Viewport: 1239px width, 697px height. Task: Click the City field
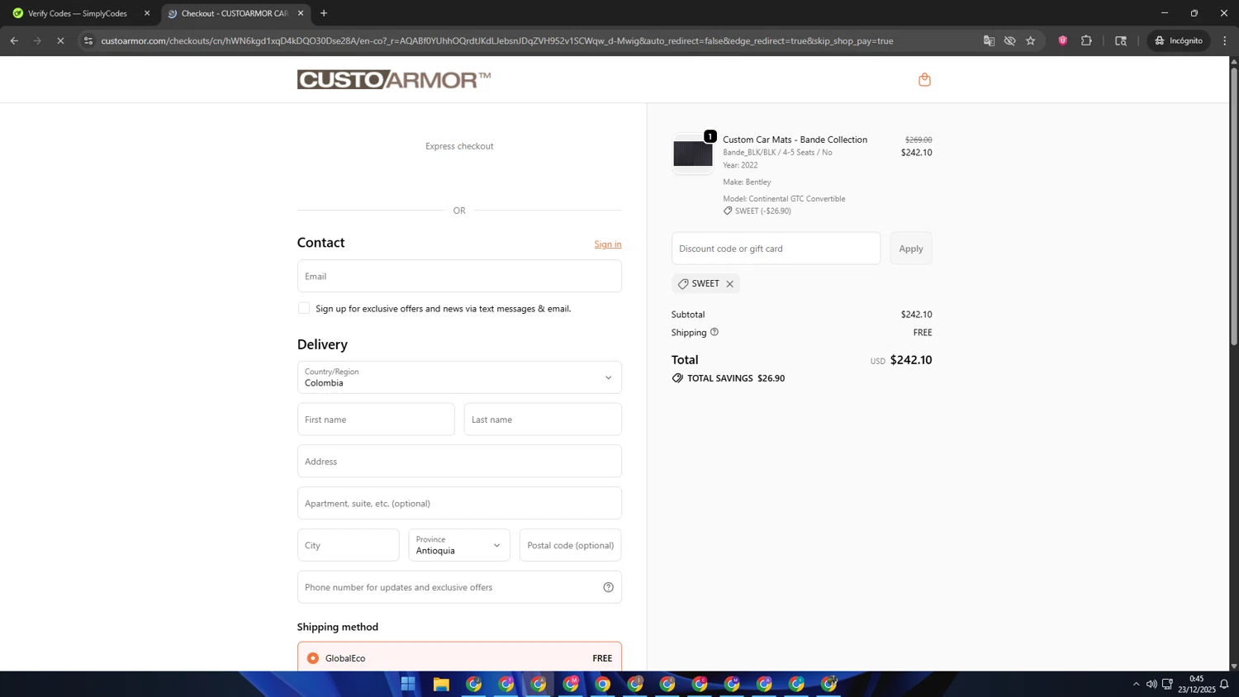349,545
